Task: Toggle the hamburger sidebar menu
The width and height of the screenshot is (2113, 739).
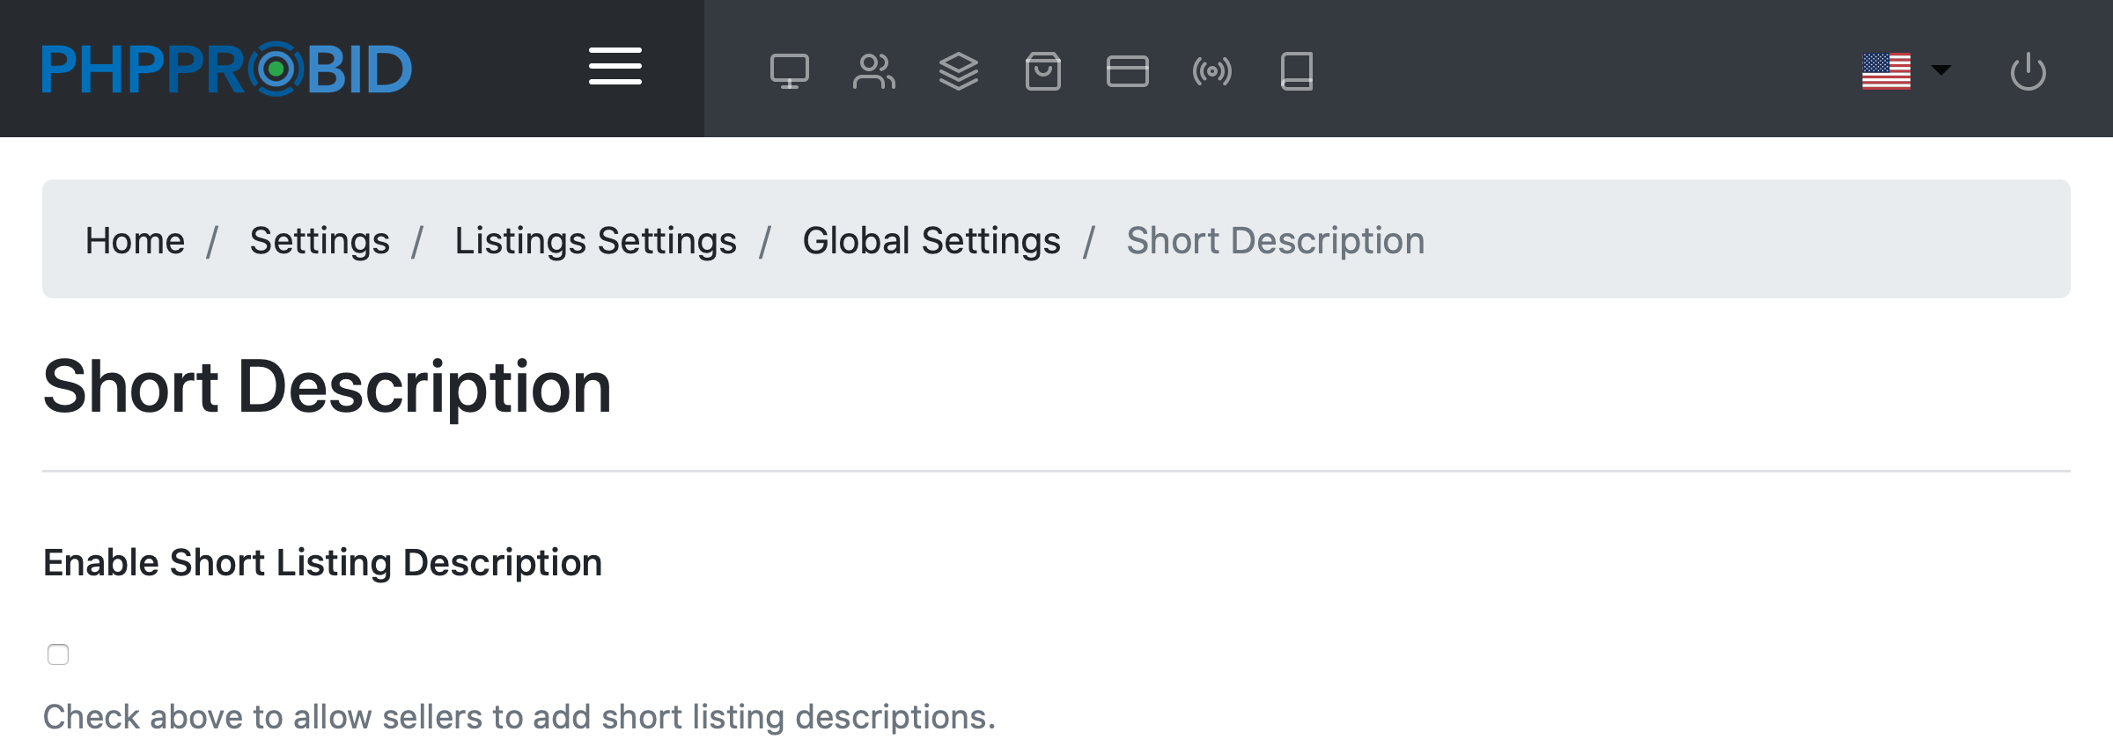Action: coord(615,67)
